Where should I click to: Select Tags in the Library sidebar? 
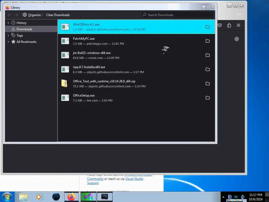point(19,36)
